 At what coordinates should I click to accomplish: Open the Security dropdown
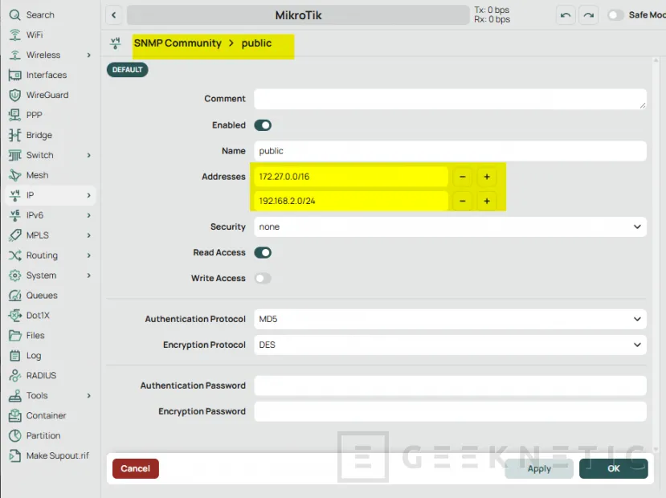click(450, 227)
